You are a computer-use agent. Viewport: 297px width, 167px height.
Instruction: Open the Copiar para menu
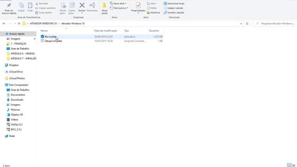(71, 8)
